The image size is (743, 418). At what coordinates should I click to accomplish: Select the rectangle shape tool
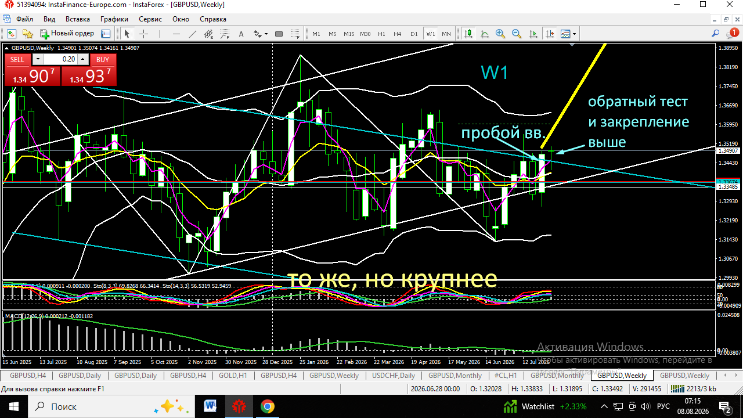tap(279, 34)
